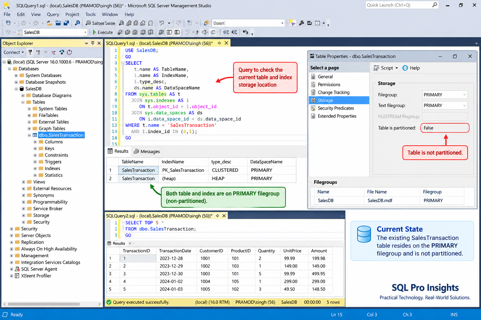This screenshot has width=481, height=320.
Task: Switch to the Messages tab
Action: (147, 152)
